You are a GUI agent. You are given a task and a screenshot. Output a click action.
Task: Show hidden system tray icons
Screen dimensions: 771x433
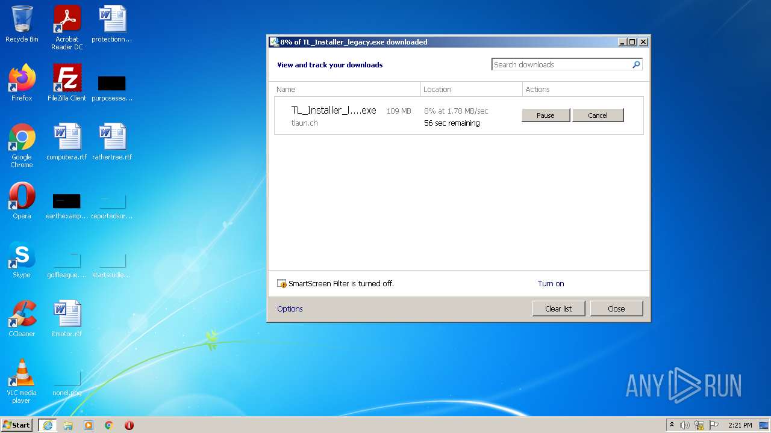click(672, 425)
